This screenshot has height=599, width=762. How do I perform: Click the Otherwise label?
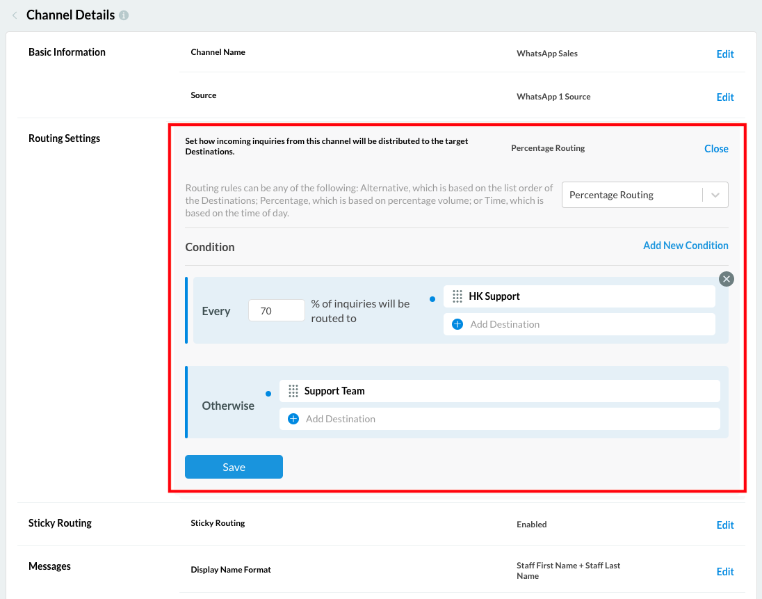pos(228,406)
